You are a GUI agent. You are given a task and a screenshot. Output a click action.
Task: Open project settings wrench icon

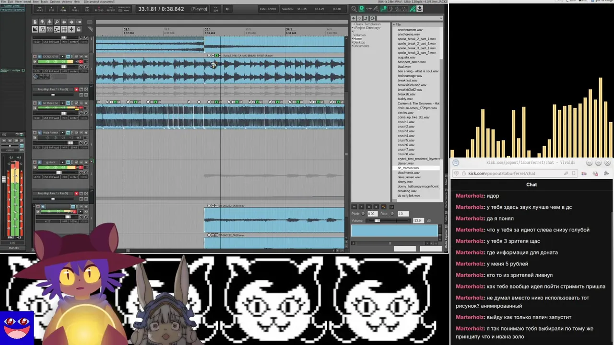point(57,22)
